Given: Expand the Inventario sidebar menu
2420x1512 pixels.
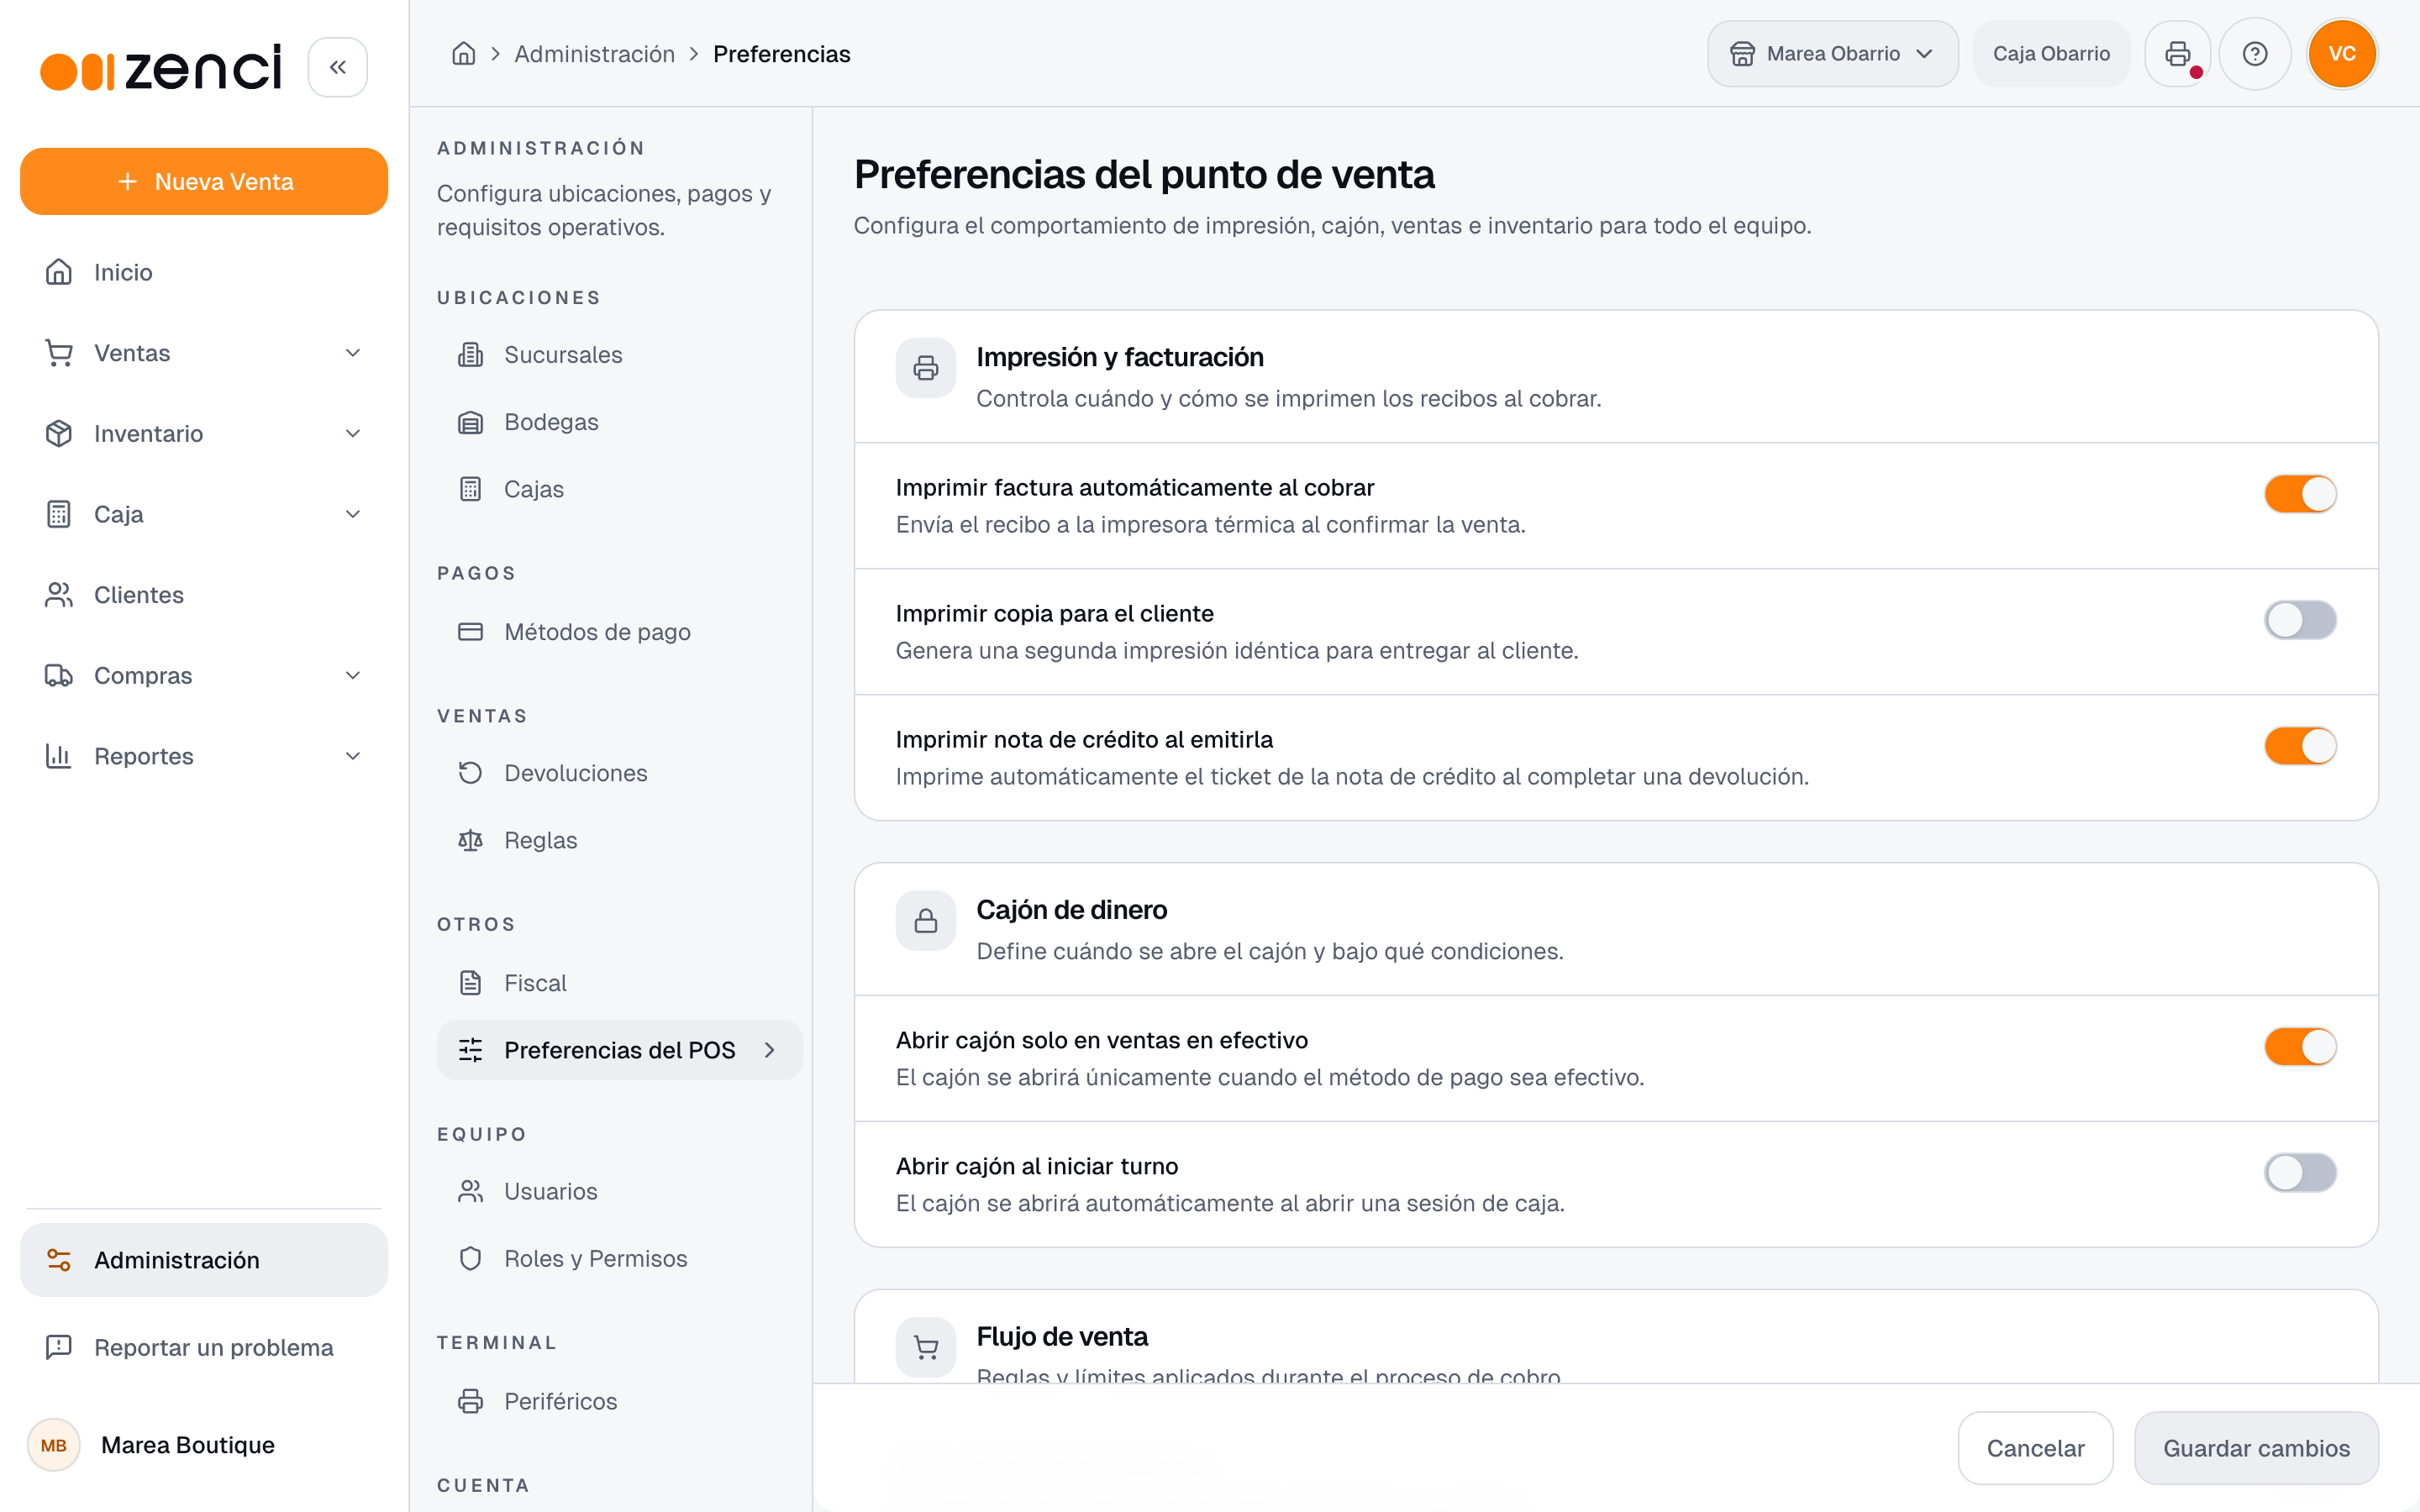Looking at the screenshot, I should coord(204,434).
